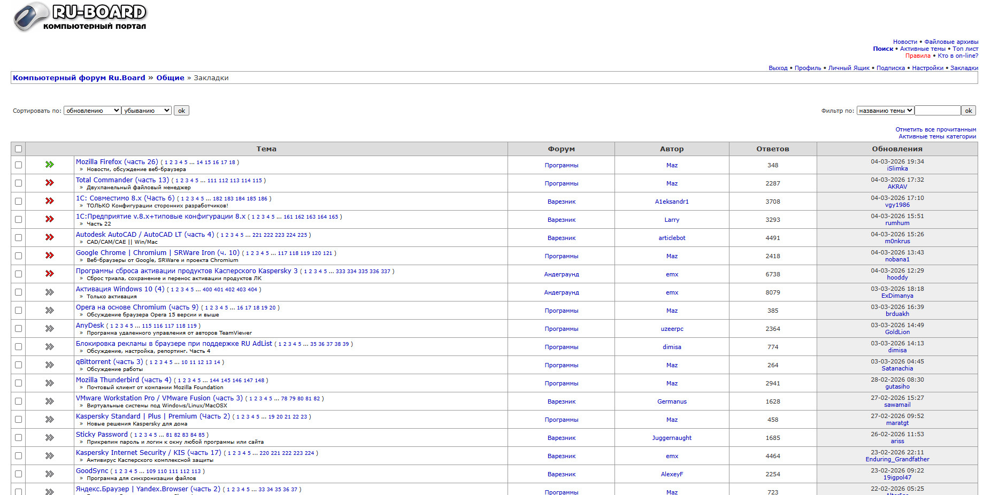The image size is (991, 495).
Task: Click red arrow icon beside Autodesk AutoCAD topic
Action: pos(50,237)
